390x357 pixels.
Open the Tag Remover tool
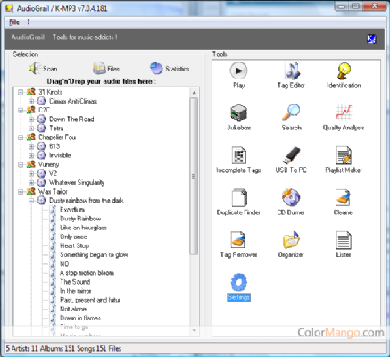238,245
